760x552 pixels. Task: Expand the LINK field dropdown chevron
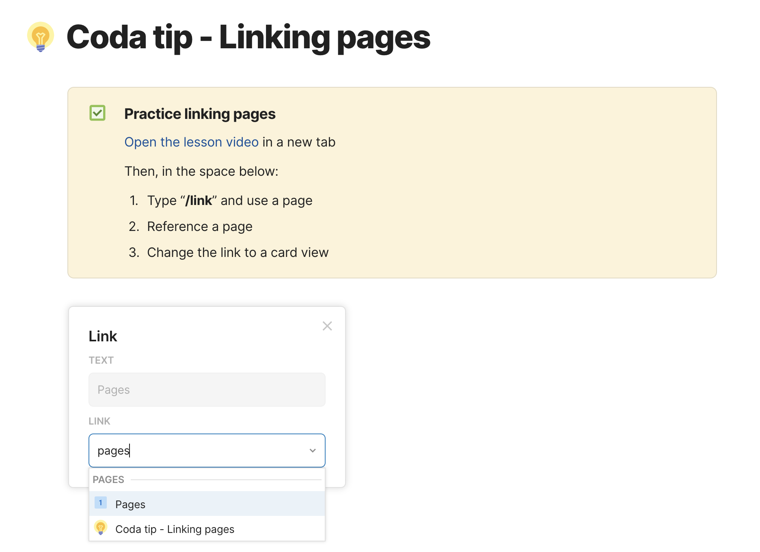point(313,451)
